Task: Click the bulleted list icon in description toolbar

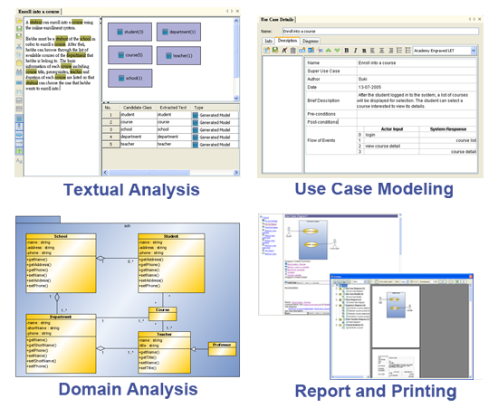Action: point(407,50)
